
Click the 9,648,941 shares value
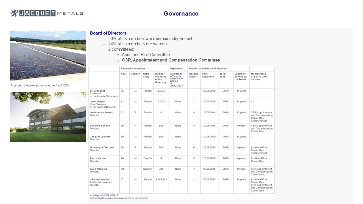tap(161, 179)
